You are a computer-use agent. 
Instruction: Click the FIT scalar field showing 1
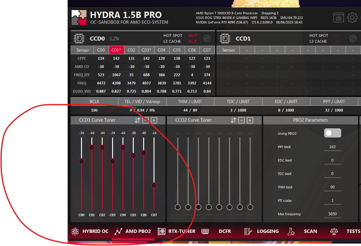[332, 201]
